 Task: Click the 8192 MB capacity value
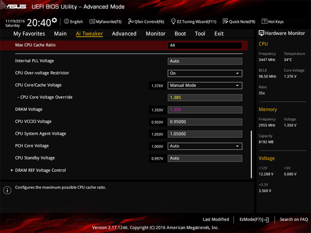coord(266,142)
